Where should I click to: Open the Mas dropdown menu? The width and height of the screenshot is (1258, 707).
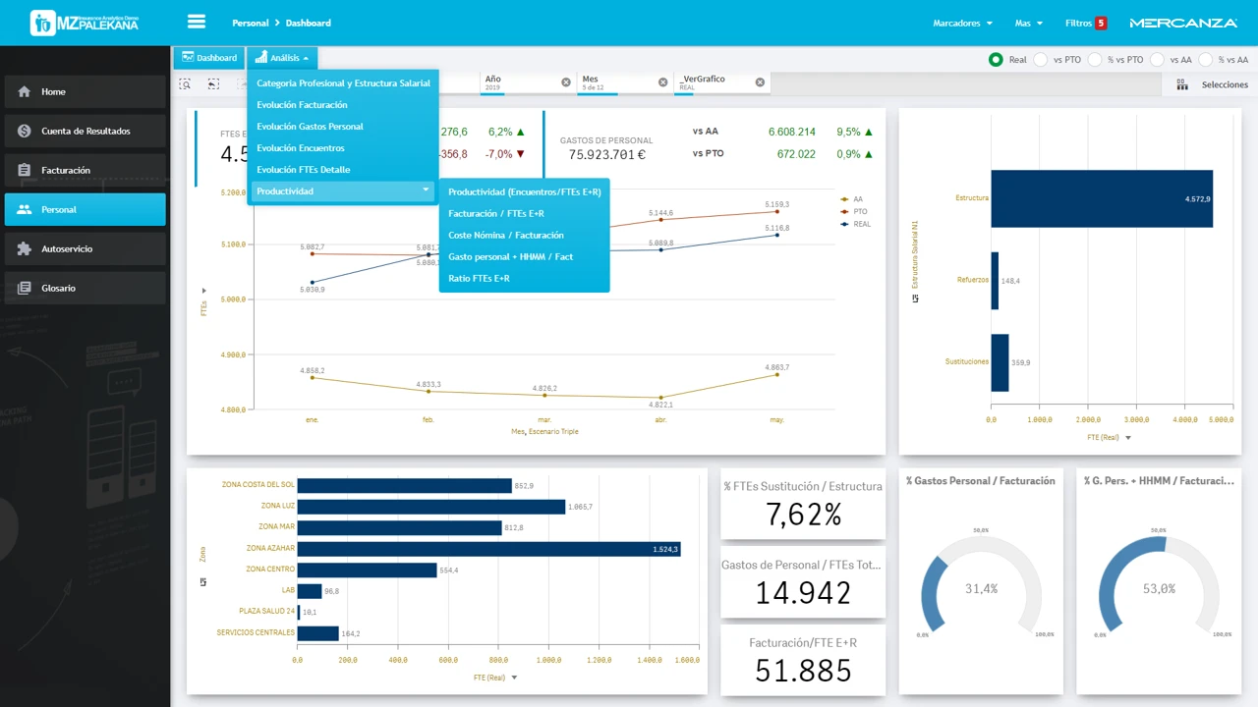tap(1028, 23)
